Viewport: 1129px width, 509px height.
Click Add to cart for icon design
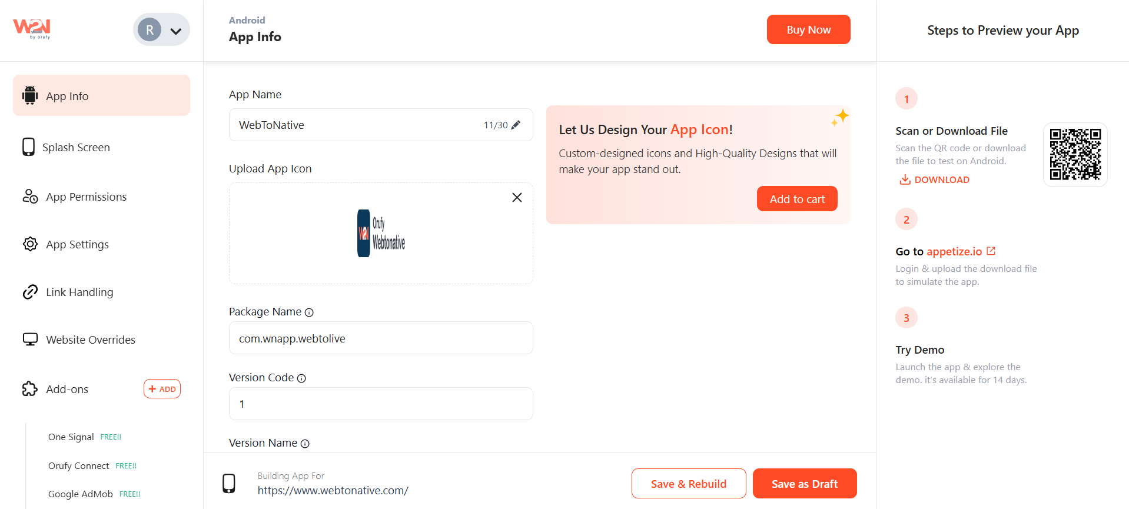tap(797, 199)
